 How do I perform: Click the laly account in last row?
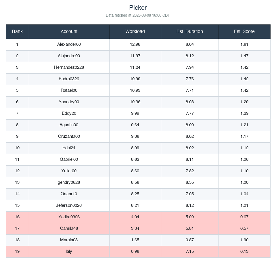[x=69, y=251]
